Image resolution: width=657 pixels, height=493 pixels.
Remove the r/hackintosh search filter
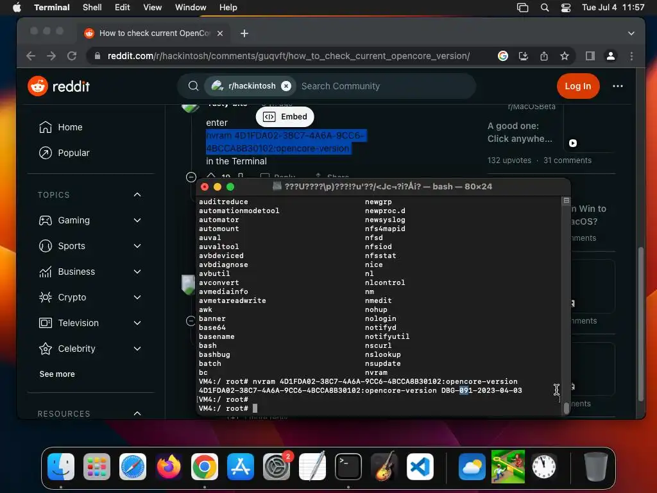(x=286, y=86)
